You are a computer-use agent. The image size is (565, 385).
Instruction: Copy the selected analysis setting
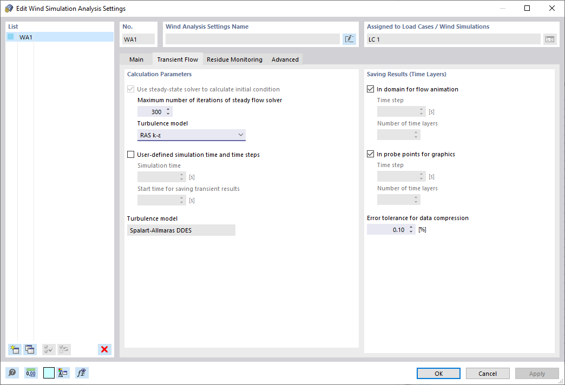pyautogui.click(x=30, y=349)
